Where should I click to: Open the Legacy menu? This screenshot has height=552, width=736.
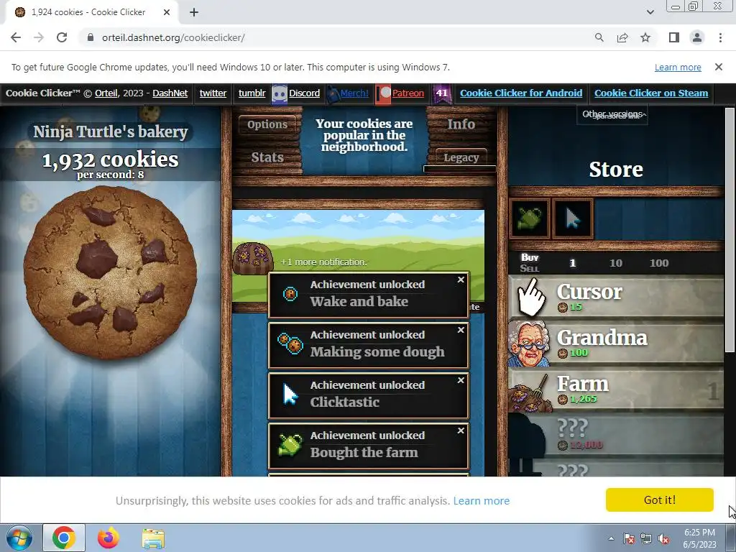point(461,157)
